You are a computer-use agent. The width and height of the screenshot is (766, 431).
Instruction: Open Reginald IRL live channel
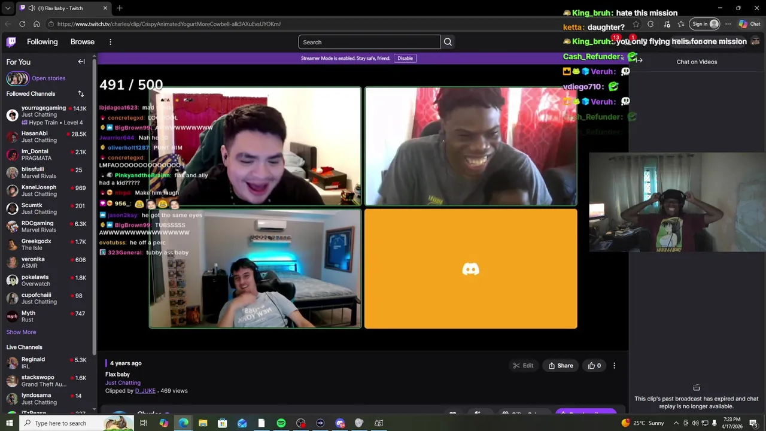coord(47,363)
